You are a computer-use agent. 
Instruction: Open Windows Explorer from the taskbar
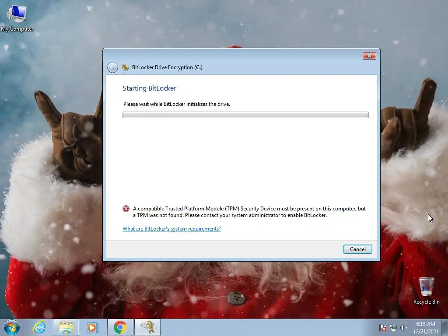tap(66, 327)
